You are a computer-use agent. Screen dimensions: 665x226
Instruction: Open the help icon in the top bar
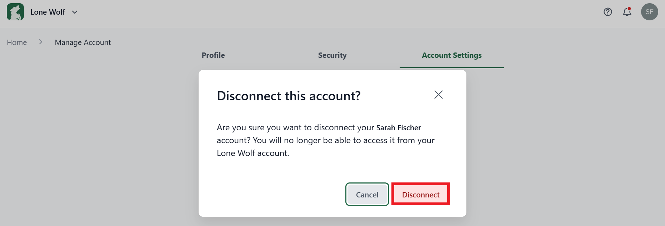[x=607, y=12]
